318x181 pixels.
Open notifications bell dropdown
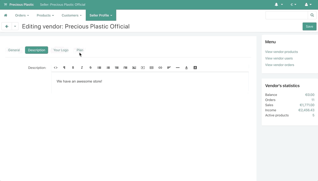click(x=279, y=5)
